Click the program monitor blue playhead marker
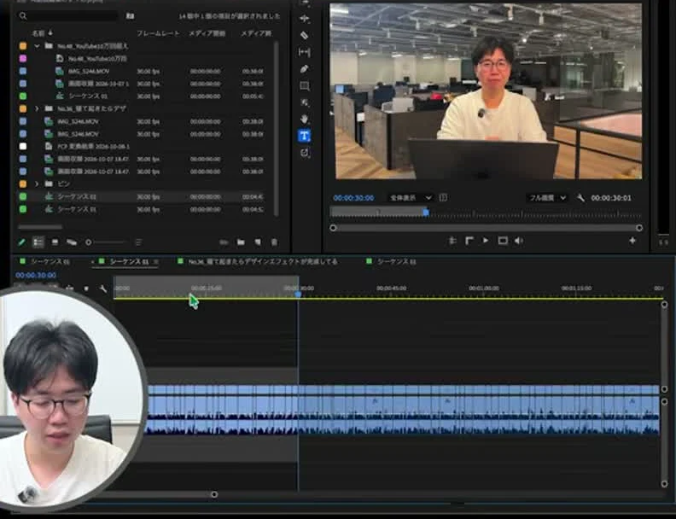Image resolution: width=676 pixels, height=519 pixels. point(426,212)
